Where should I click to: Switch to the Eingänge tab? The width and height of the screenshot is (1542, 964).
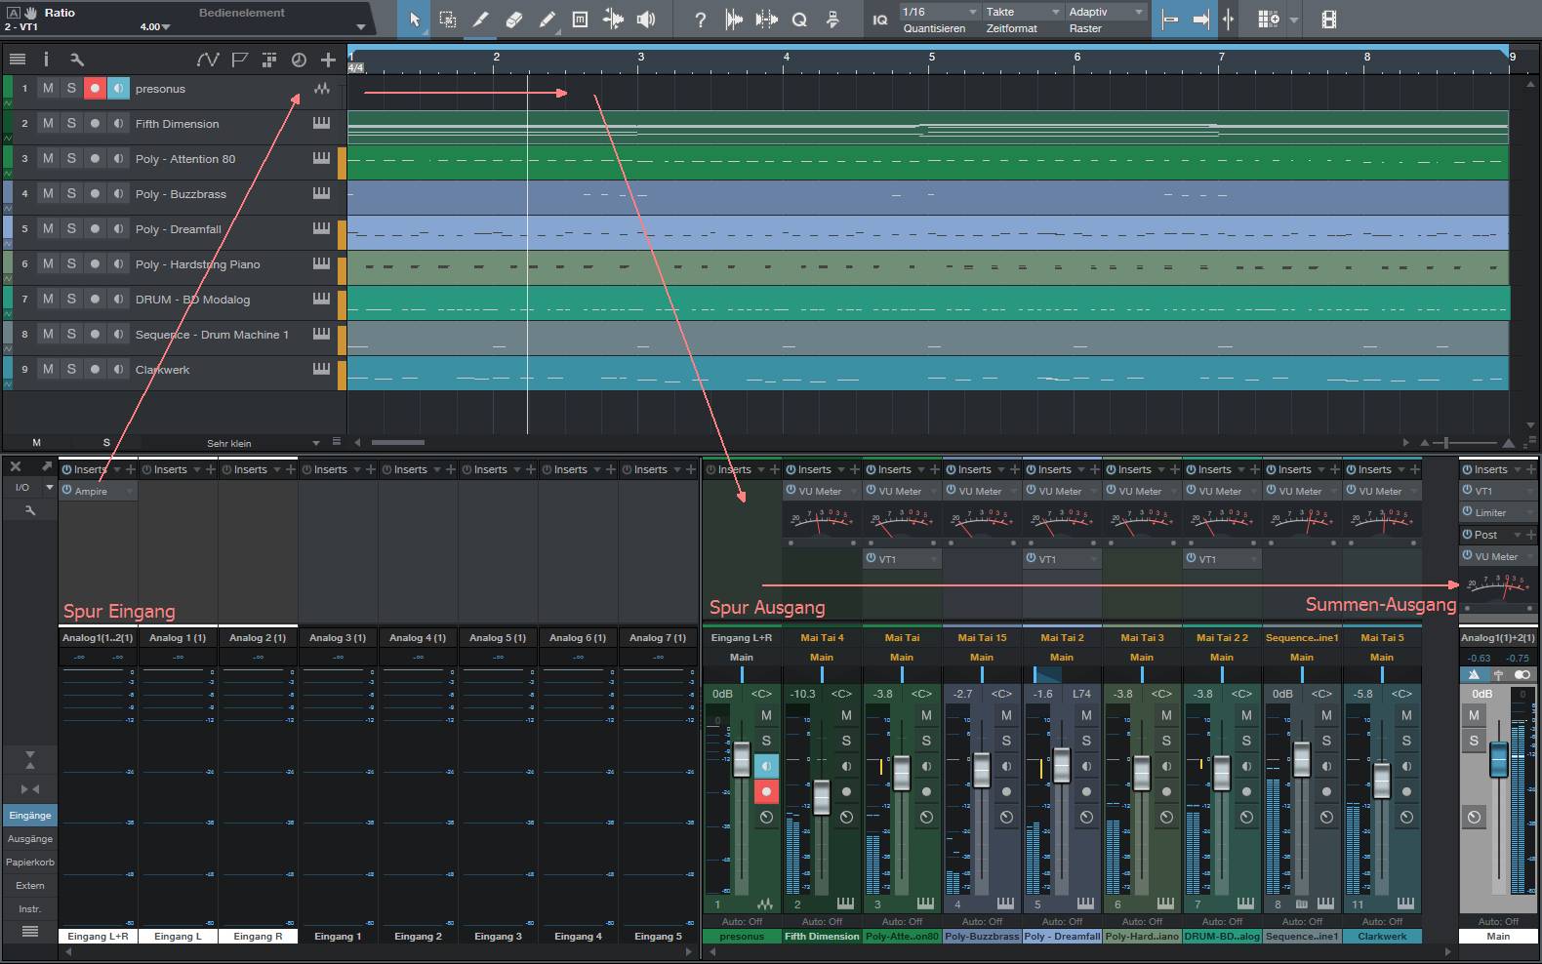[30, 816]
